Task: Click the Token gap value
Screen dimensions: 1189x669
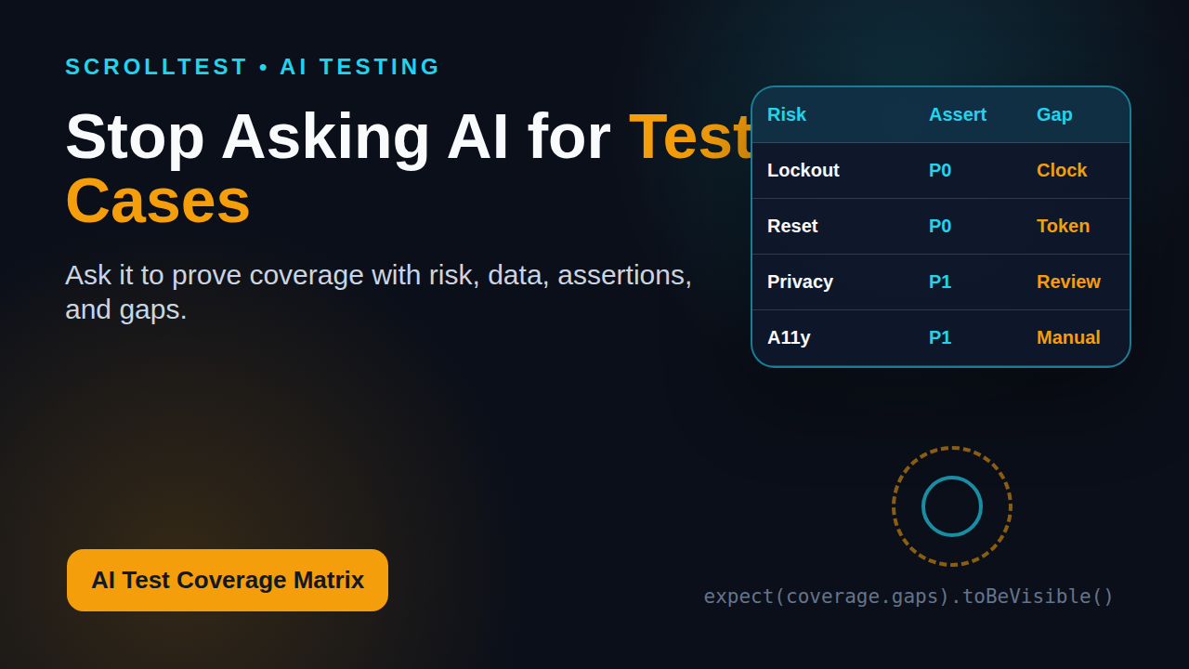Action: tap(1064, 226)
